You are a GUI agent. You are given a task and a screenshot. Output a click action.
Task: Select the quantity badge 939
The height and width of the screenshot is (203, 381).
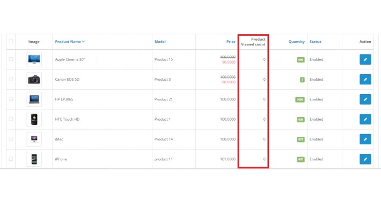tap(301, 120)
